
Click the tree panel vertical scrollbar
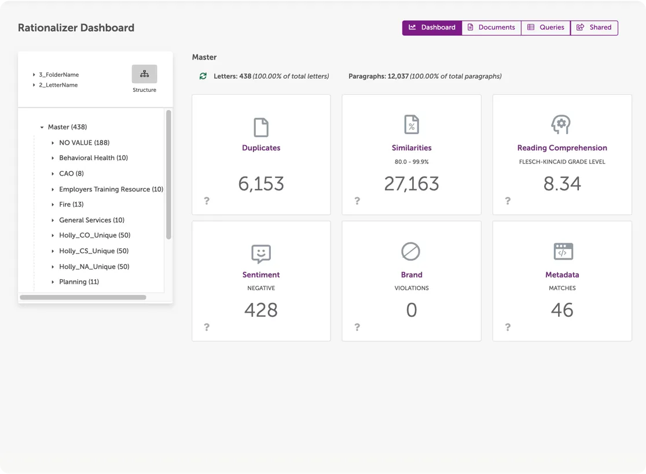(168, 173)
